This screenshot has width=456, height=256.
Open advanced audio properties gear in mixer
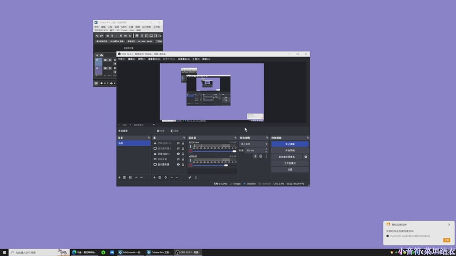[x=190, y=177]
